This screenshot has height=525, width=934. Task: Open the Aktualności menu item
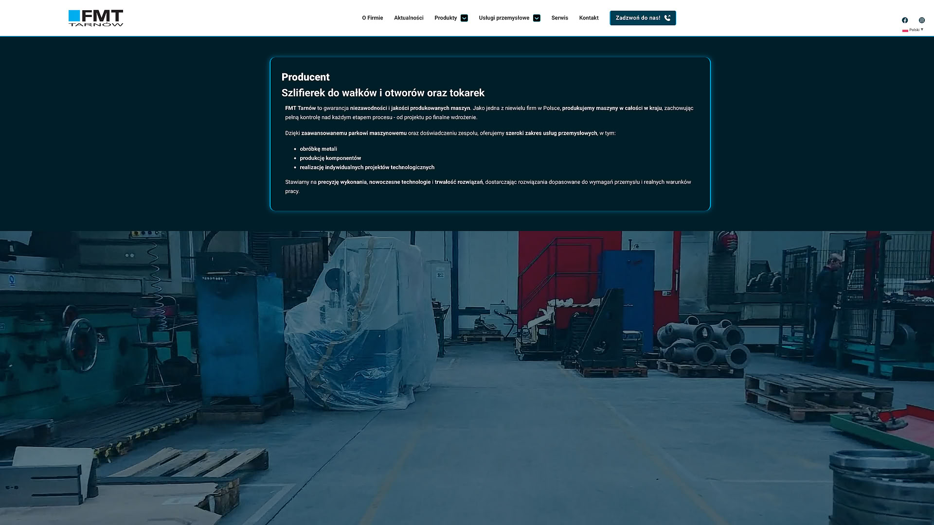409,18
